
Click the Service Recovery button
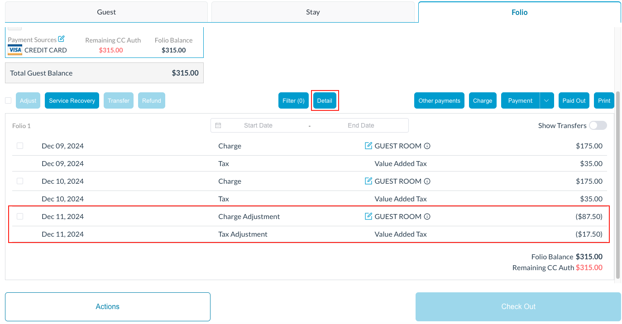(72, 100)
